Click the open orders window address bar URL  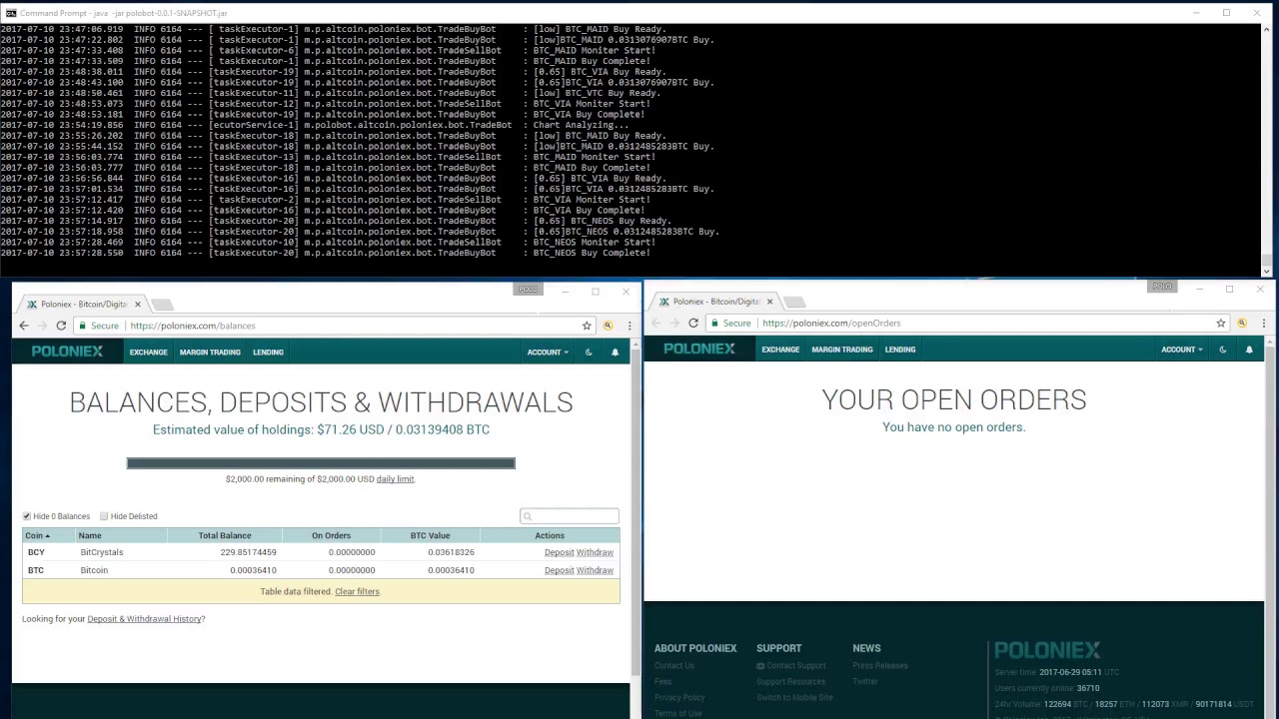coord(831,323)
